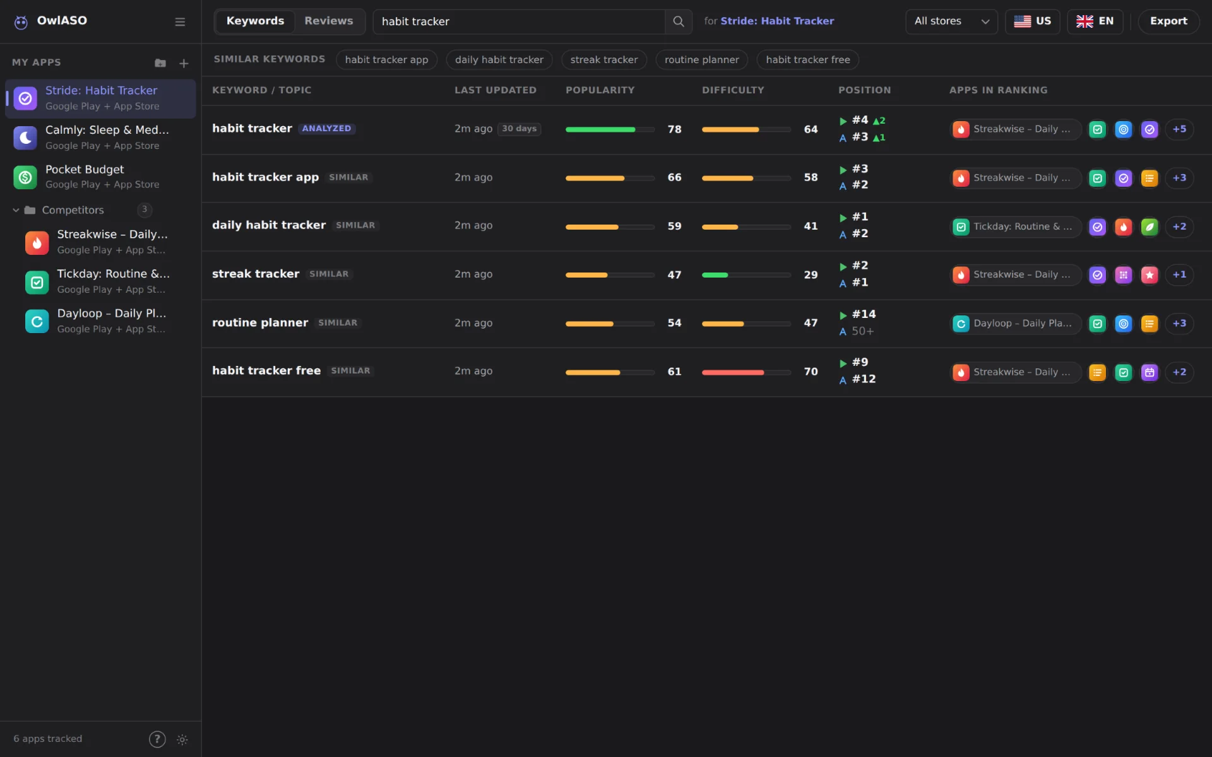Image resolution: width=1212 pixels, height=757 pixels.
Task: Sort by Popularity column header
Action: pyautogui.click(x=600, y=90)
